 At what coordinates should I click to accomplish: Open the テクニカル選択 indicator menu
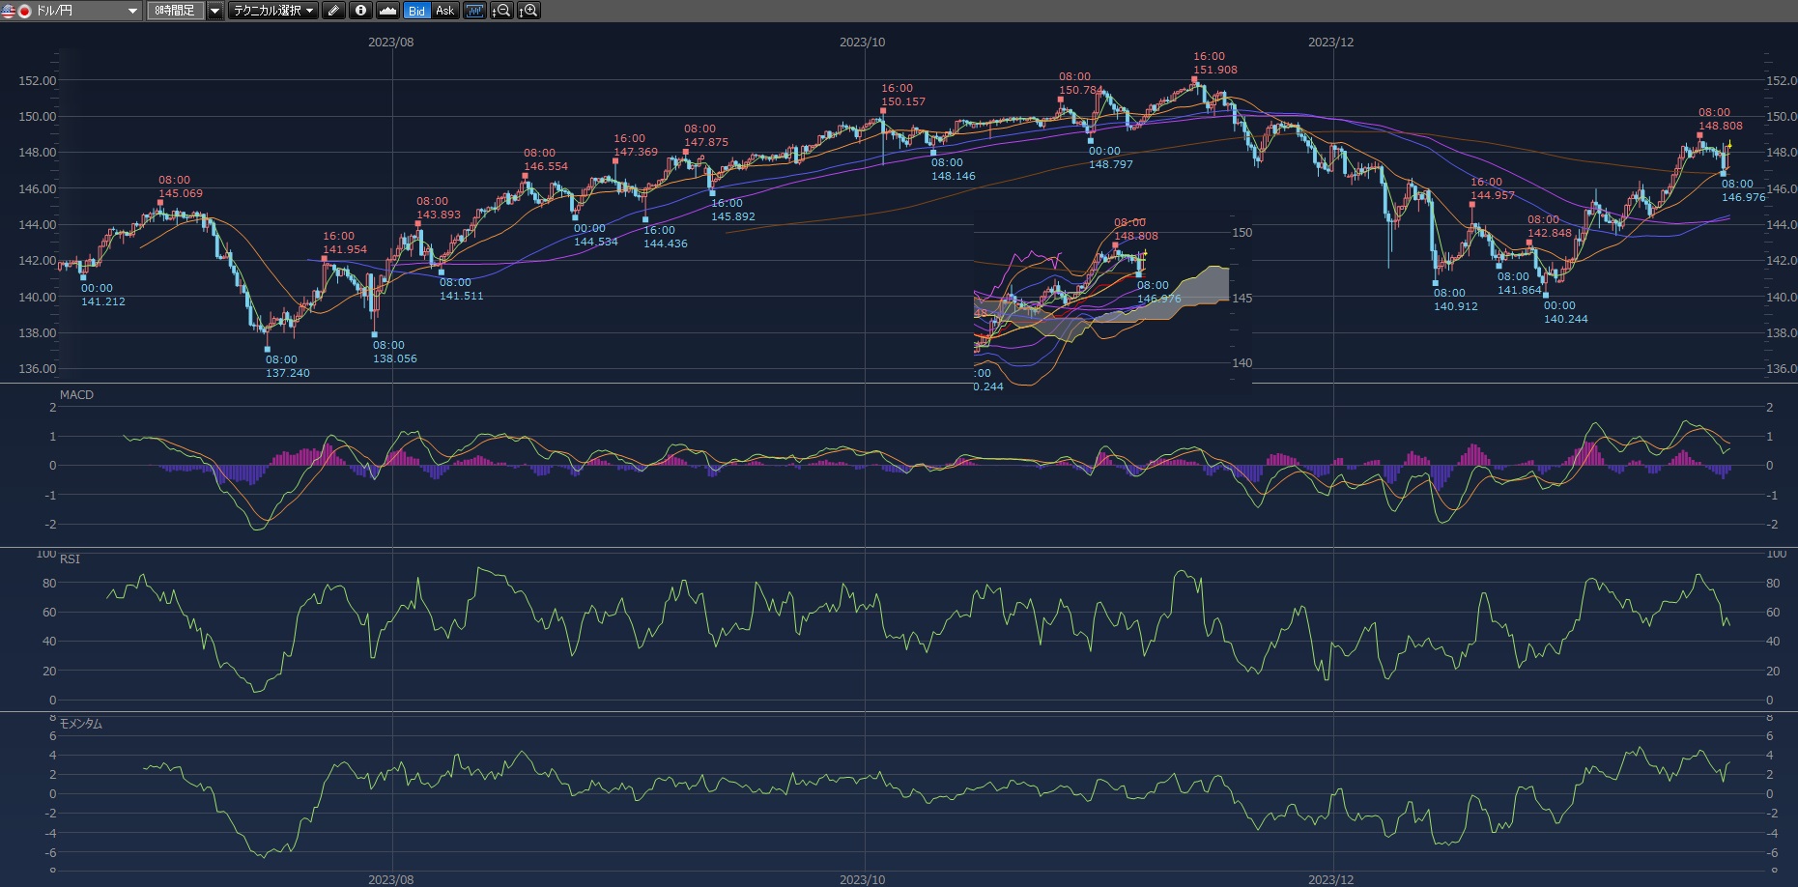click(272, 11)
